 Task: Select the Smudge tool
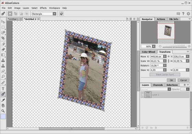tap(3, 71)
